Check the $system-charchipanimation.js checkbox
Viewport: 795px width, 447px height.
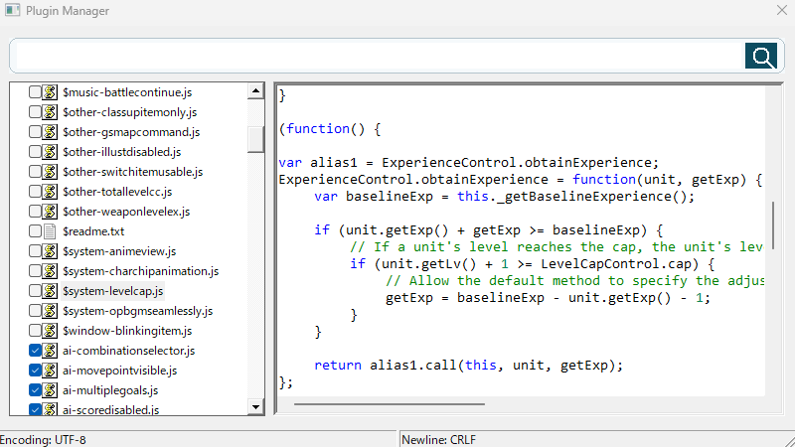(35, 270)
